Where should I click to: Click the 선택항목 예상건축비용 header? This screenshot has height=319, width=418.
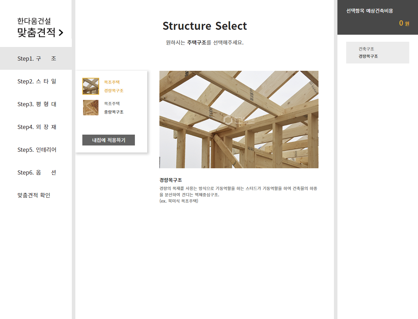[x=370, y=11]
